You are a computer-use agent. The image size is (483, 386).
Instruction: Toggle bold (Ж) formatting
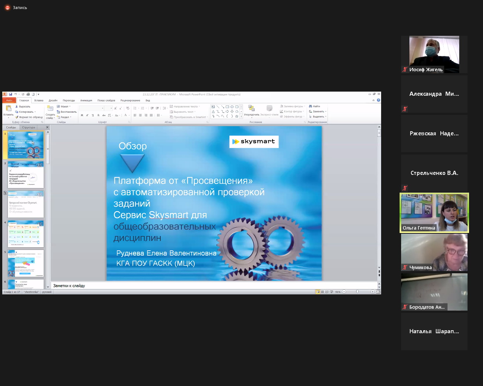[82, 115]
